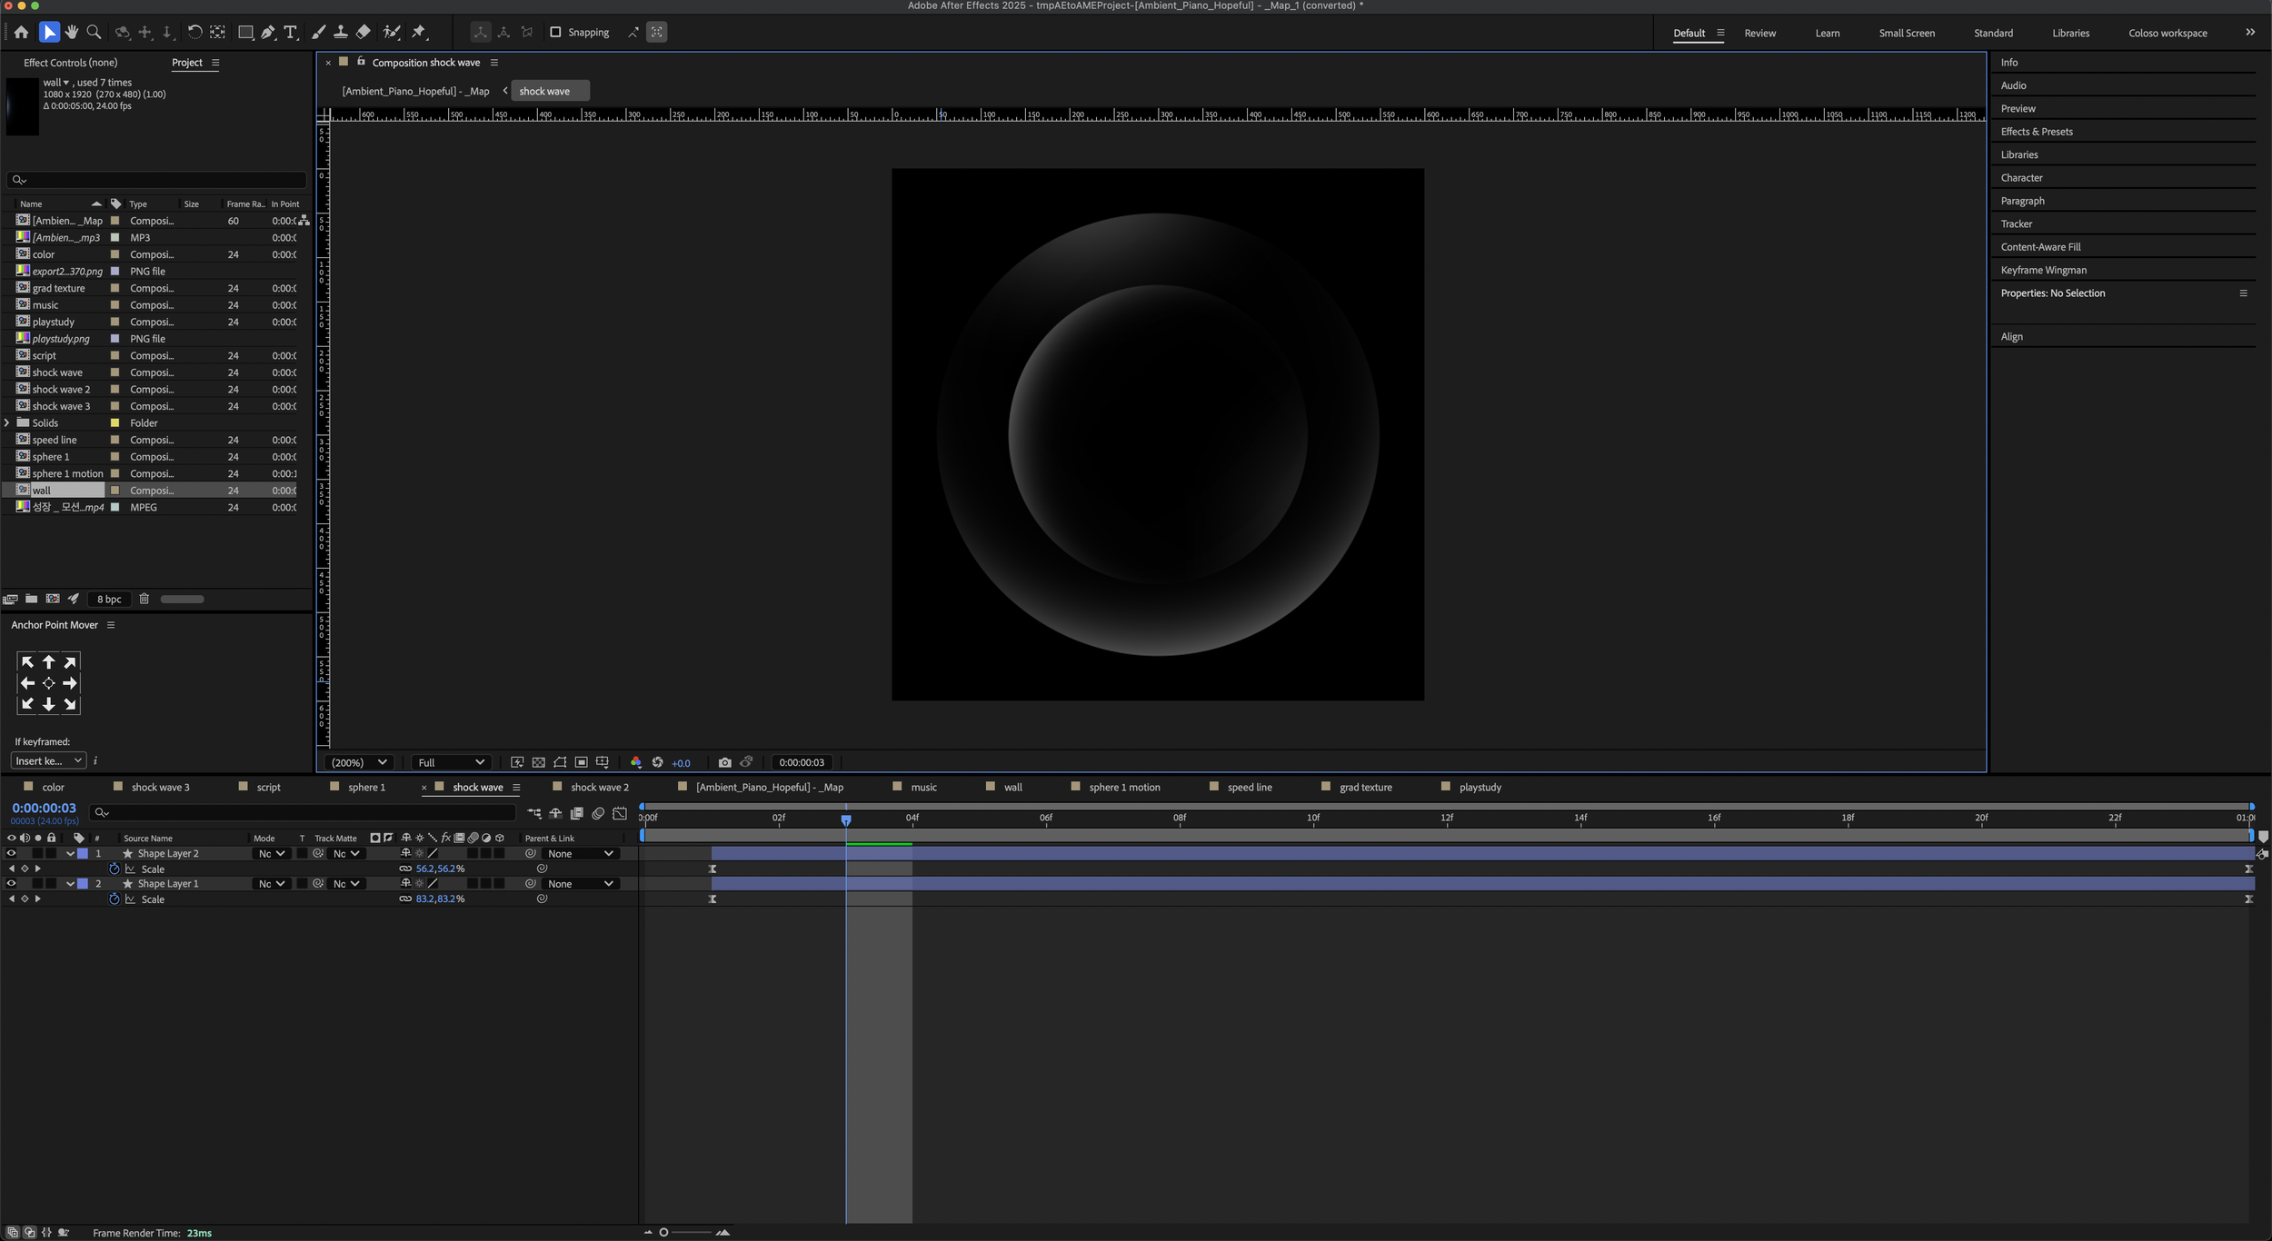Choose the Clone Stamp tool
2272x1241 pixels.
click(340, 33)
